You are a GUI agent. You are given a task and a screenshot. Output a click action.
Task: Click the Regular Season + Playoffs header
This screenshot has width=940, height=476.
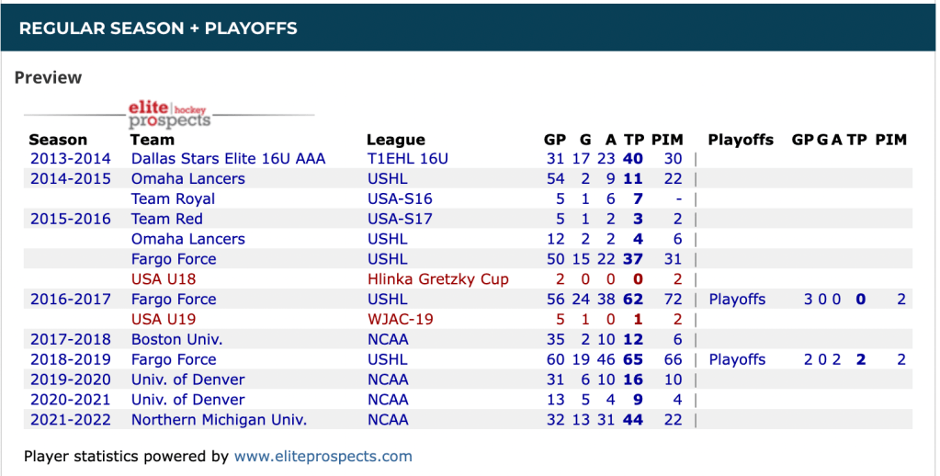158,28
